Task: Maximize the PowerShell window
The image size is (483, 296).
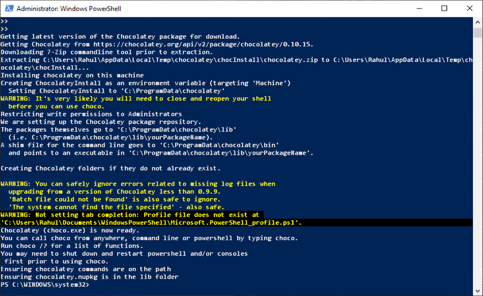Action: click(444, 9)
